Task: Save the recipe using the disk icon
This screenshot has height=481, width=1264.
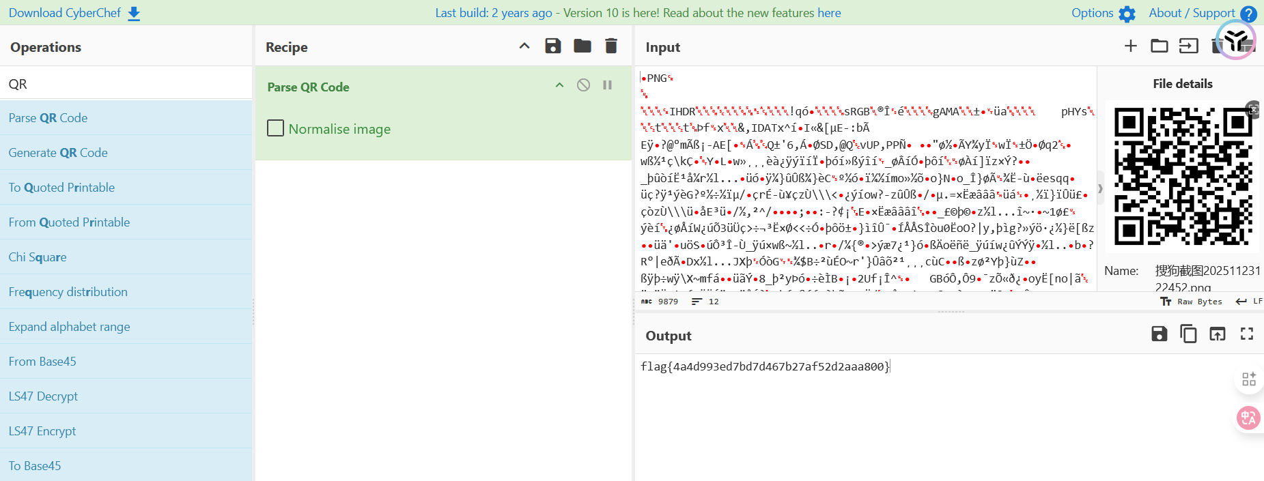Action: tap(553, 46)
